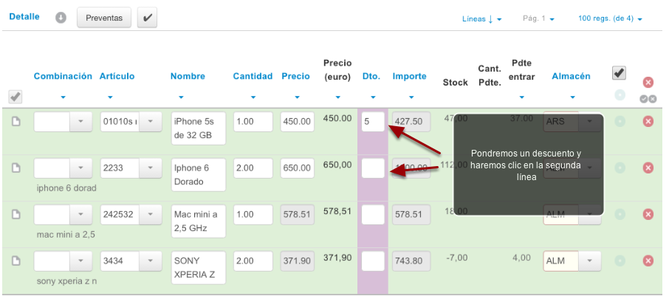Expand Artículo dropdown for 3434
This screenshot has height=296, width=669.
coord(150,261)
